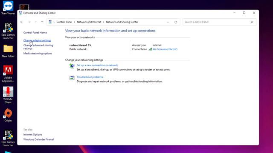
Task: Expand the chevron after Control Panel breadcrumb
Action: pos(75,22)
